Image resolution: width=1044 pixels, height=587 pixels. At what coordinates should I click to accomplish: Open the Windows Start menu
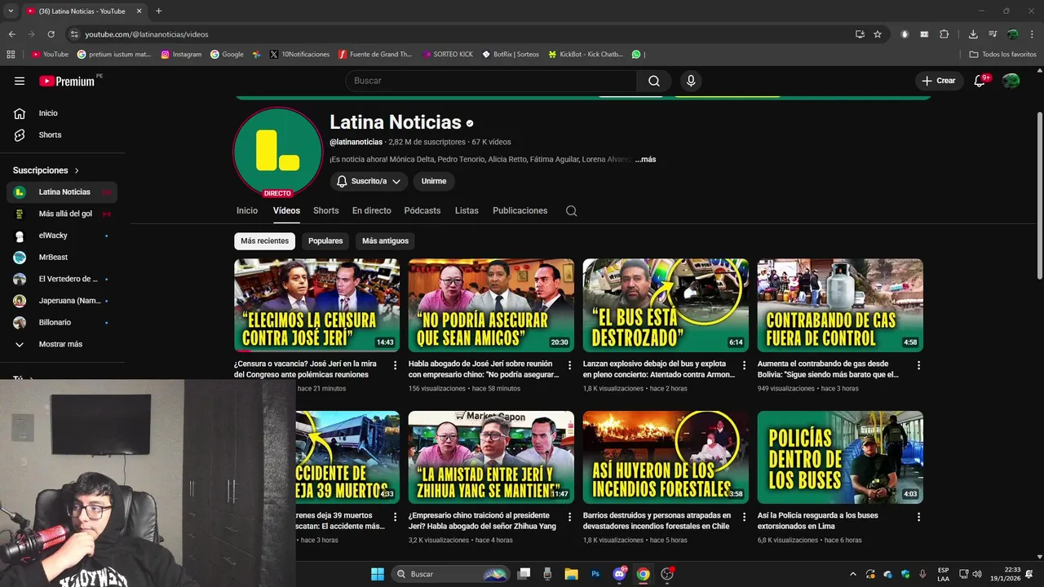378,574
